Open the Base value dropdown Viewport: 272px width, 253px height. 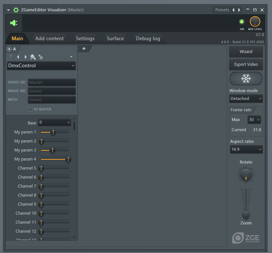[x=55, y=123]
